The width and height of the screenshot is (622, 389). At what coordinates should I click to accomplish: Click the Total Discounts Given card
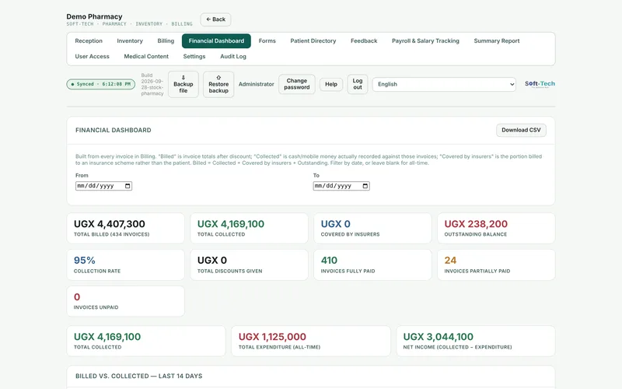pos(249,265)
